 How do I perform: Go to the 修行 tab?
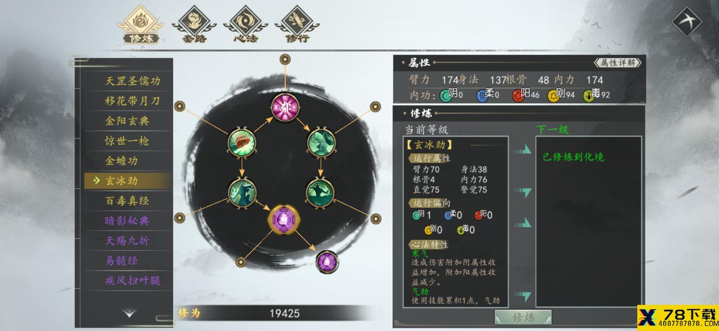coord(297,24)
